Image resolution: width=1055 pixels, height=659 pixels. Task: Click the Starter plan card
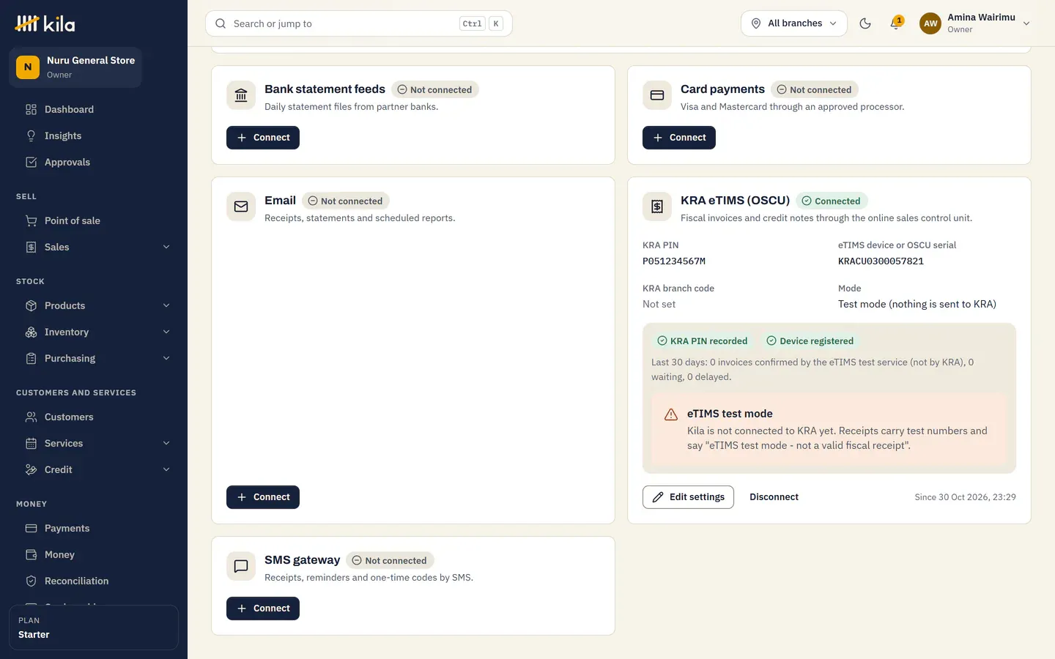(94, 628)
